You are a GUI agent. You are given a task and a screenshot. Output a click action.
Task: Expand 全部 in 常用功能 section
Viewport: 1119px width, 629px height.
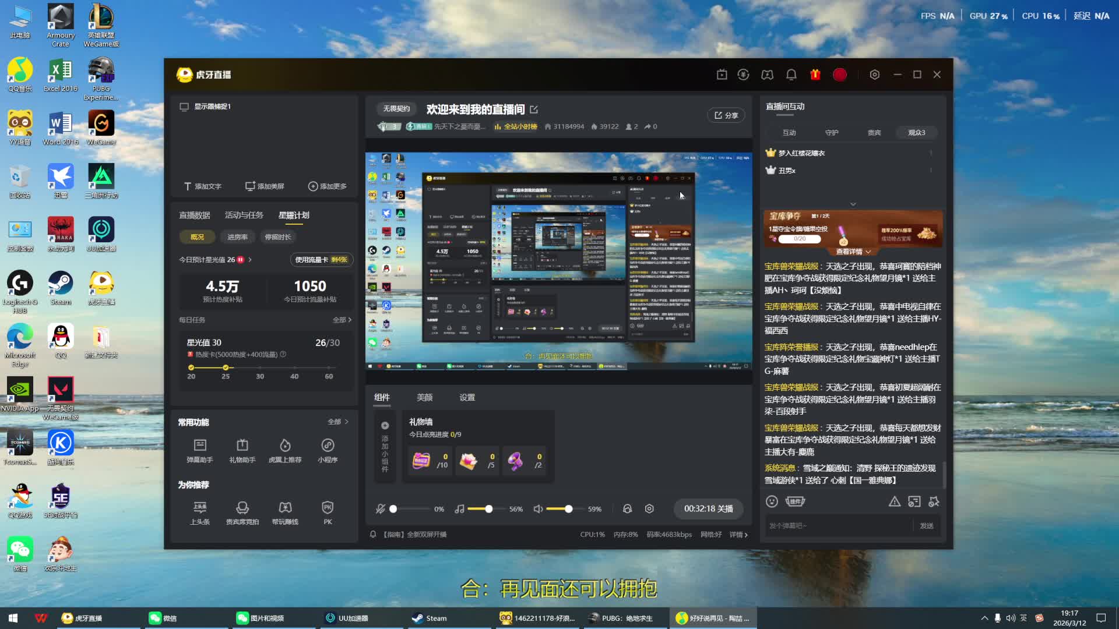click(x=338, y=422)
